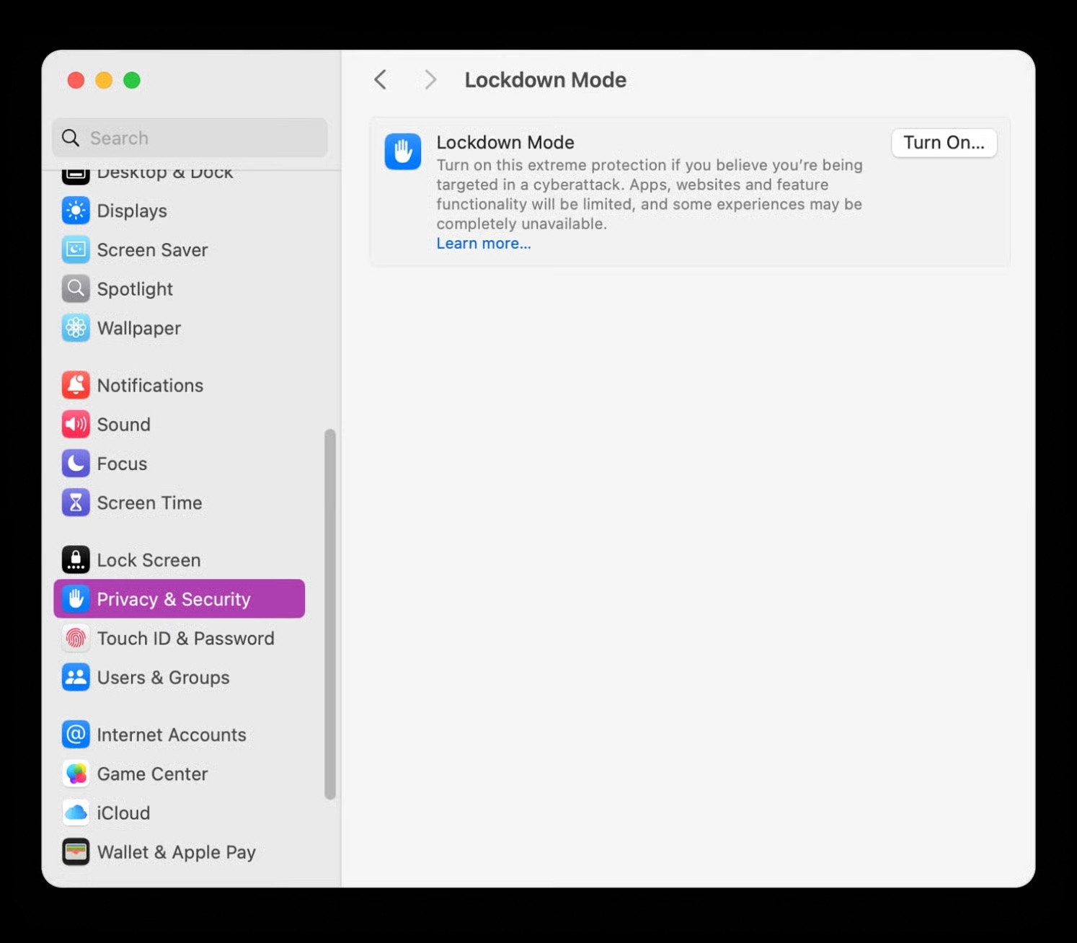Click the Wallpaper flower icon

tap(76, 328)
